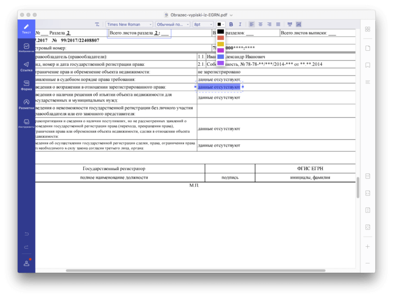
Task: Center align the text
Action: tap(260, 24)
